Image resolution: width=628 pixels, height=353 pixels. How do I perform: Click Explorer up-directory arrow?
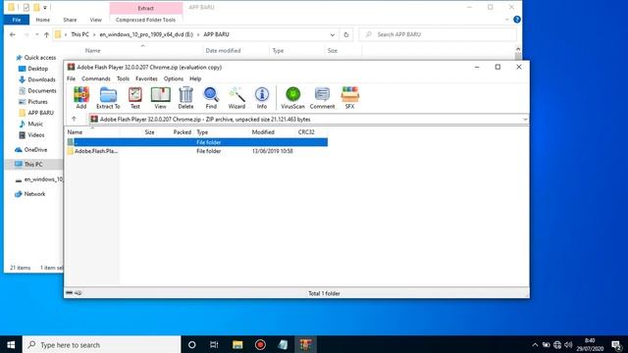46,35
